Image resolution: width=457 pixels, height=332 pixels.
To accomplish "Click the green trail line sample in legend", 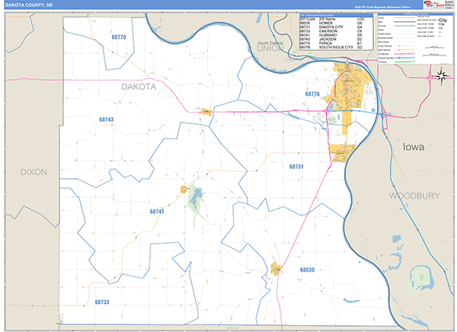I will pos(404,62).
